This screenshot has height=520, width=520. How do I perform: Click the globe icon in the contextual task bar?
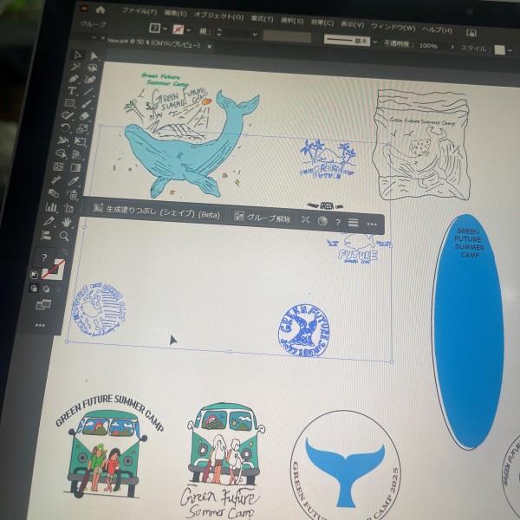(322, 221)
